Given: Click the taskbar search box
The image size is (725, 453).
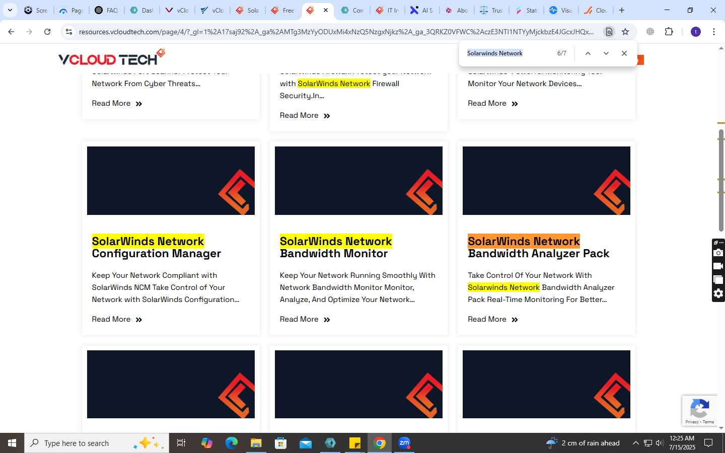Looking at the screenshot, I should (x=96, y=443).
